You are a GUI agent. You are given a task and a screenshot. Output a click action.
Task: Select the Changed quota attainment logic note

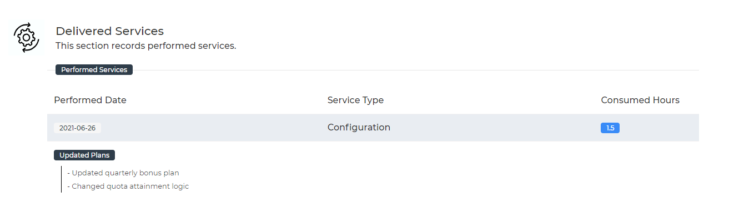(x=128, y=186)
